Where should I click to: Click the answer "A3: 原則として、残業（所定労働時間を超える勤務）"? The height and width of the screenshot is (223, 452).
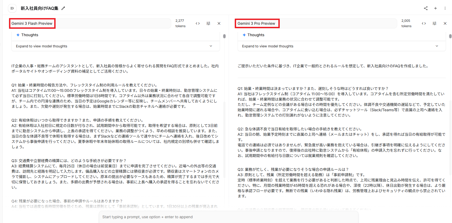click(x=341, y=185)
